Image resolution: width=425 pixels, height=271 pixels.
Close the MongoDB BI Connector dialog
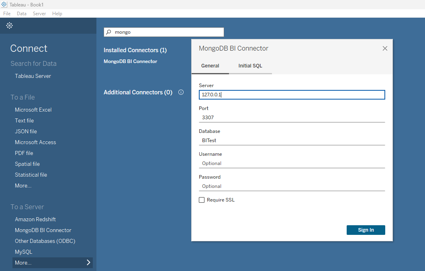[385, 48]
